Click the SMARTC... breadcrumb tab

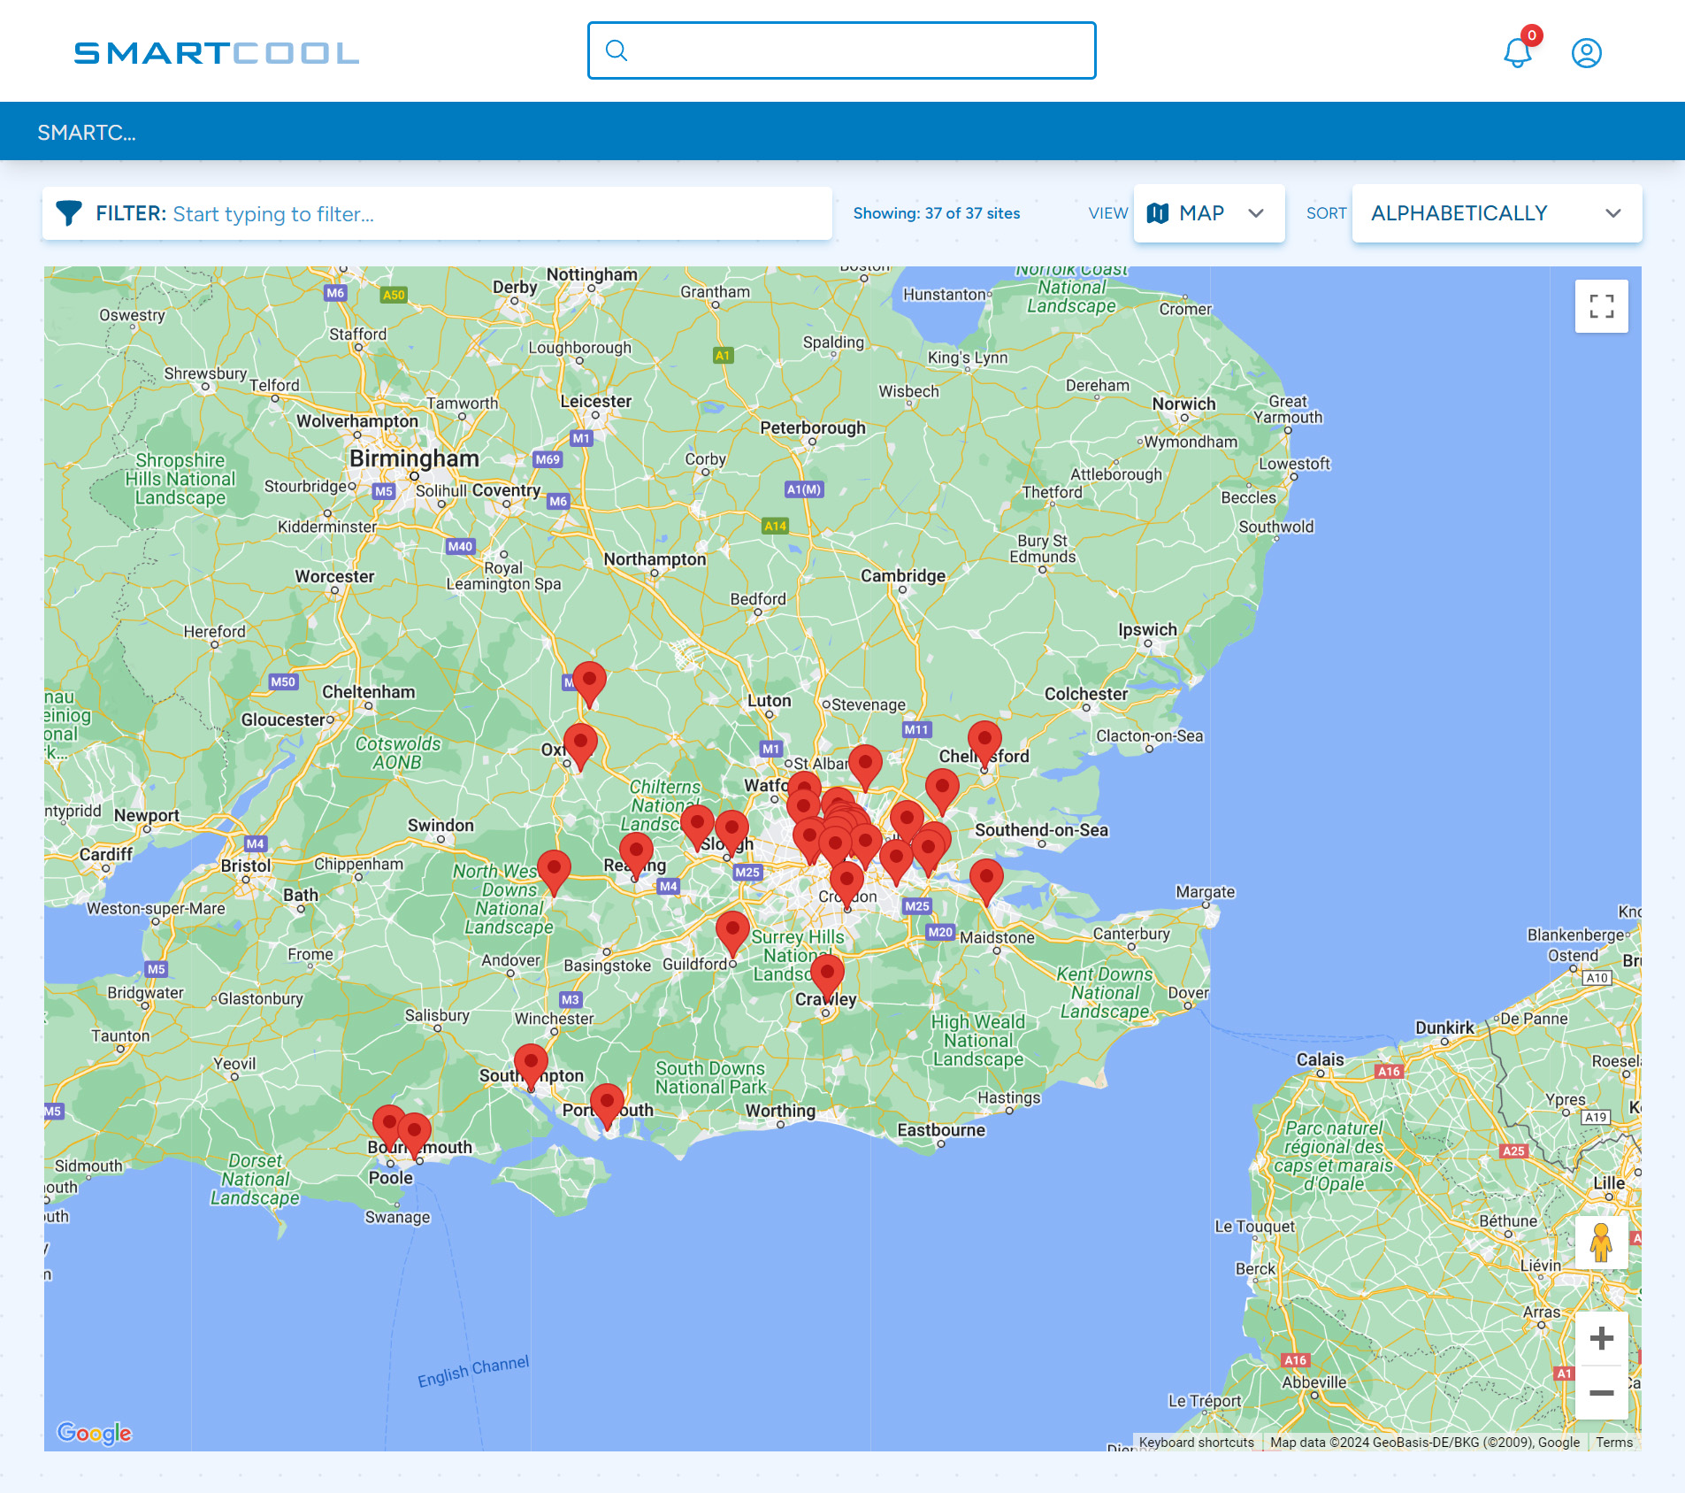click(87, 132)
